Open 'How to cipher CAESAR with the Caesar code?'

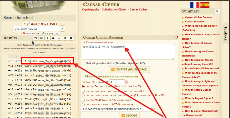200,113
